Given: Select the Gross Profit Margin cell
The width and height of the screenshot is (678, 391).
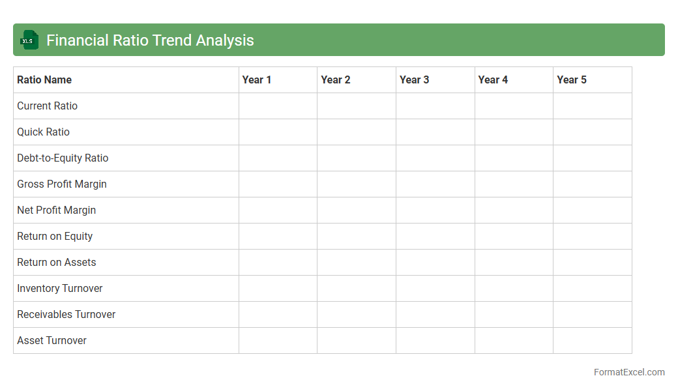Looking at the screenshot, I should click(62, 184).
